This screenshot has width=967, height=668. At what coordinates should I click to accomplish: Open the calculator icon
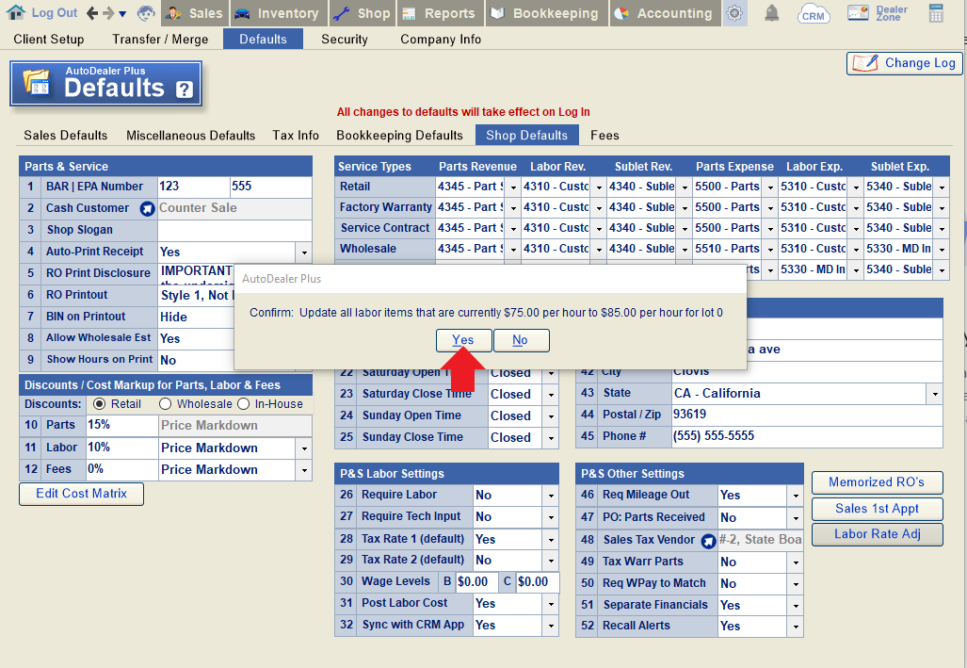(936, 13)
